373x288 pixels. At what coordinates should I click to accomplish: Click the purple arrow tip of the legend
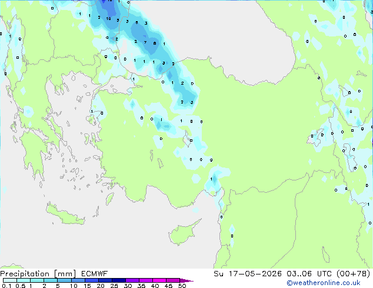coord(186,280)
